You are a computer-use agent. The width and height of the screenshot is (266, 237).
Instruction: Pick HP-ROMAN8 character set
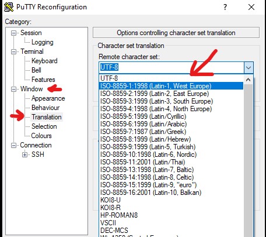pyautogui.click(x=171, y=215)
